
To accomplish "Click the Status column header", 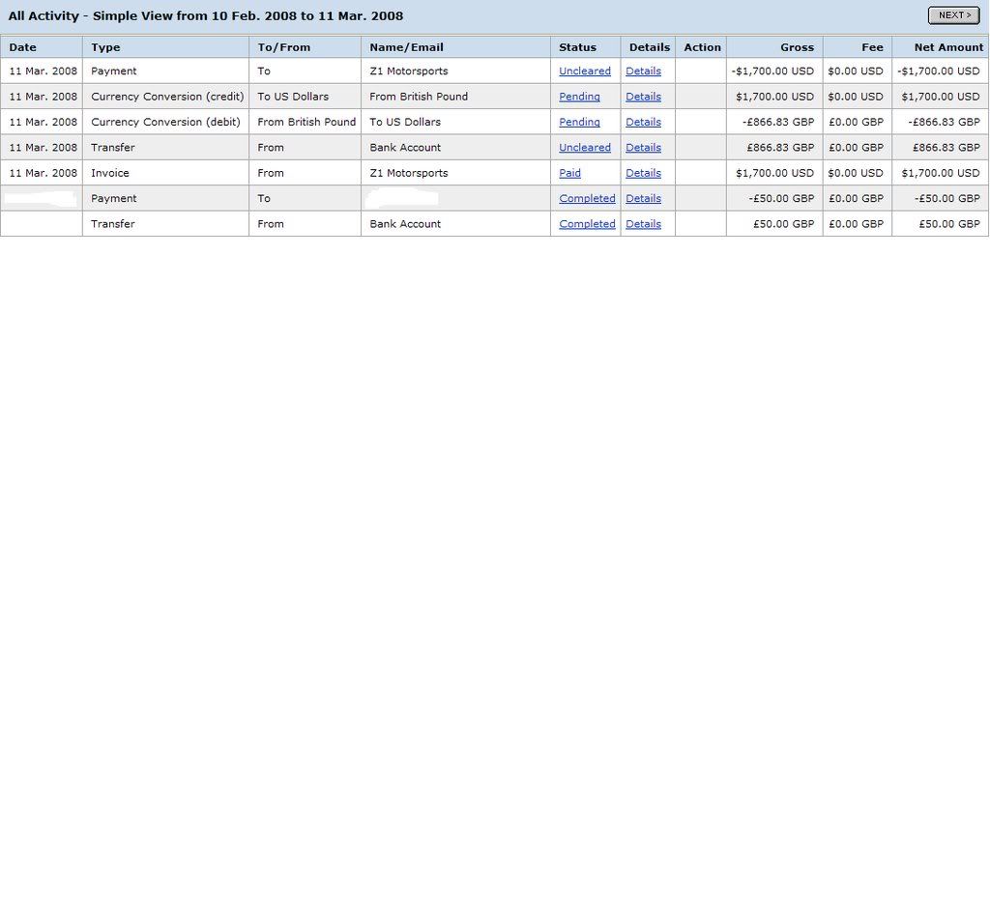I will coord(577,47).
